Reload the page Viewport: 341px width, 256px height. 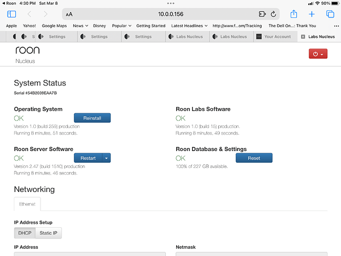(273, 14)
